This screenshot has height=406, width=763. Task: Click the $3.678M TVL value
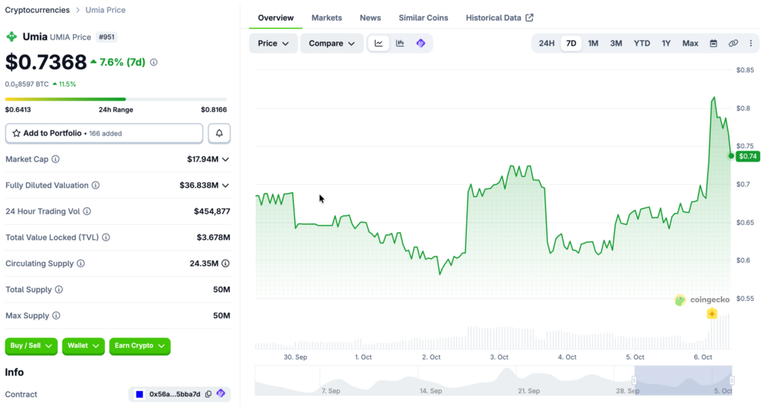213,238
